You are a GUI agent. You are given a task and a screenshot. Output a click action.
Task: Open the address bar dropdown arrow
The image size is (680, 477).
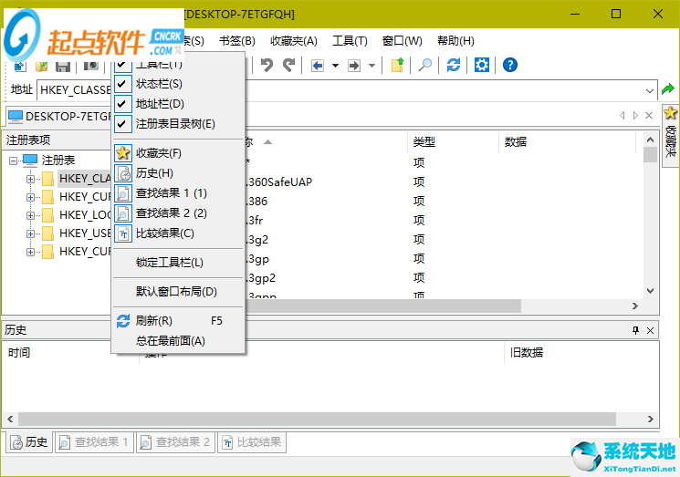tap(650, 90)
